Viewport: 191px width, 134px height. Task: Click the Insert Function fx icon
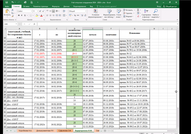pos(34,24)
